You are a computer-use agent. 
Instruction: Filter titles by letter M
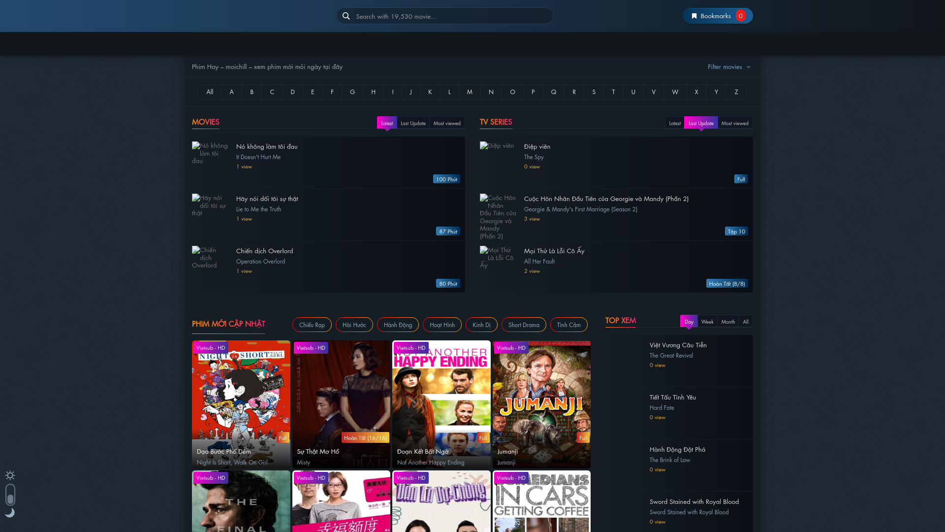click(469, 92)
